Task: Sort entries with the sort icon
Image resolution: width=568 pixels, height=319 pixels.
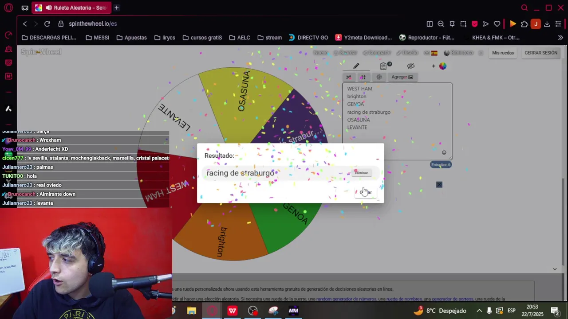Action: (363, 77)
